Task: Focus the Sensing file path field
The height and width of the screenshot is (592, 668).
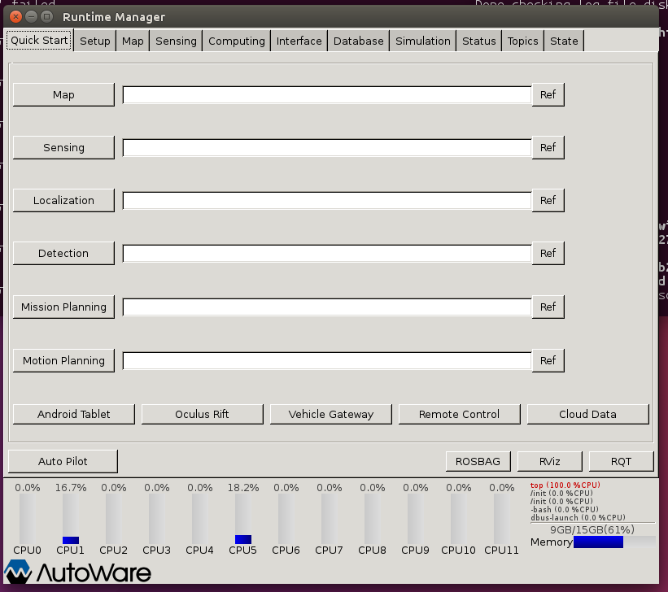Action: pyautogui.click(x=327, y=147)
